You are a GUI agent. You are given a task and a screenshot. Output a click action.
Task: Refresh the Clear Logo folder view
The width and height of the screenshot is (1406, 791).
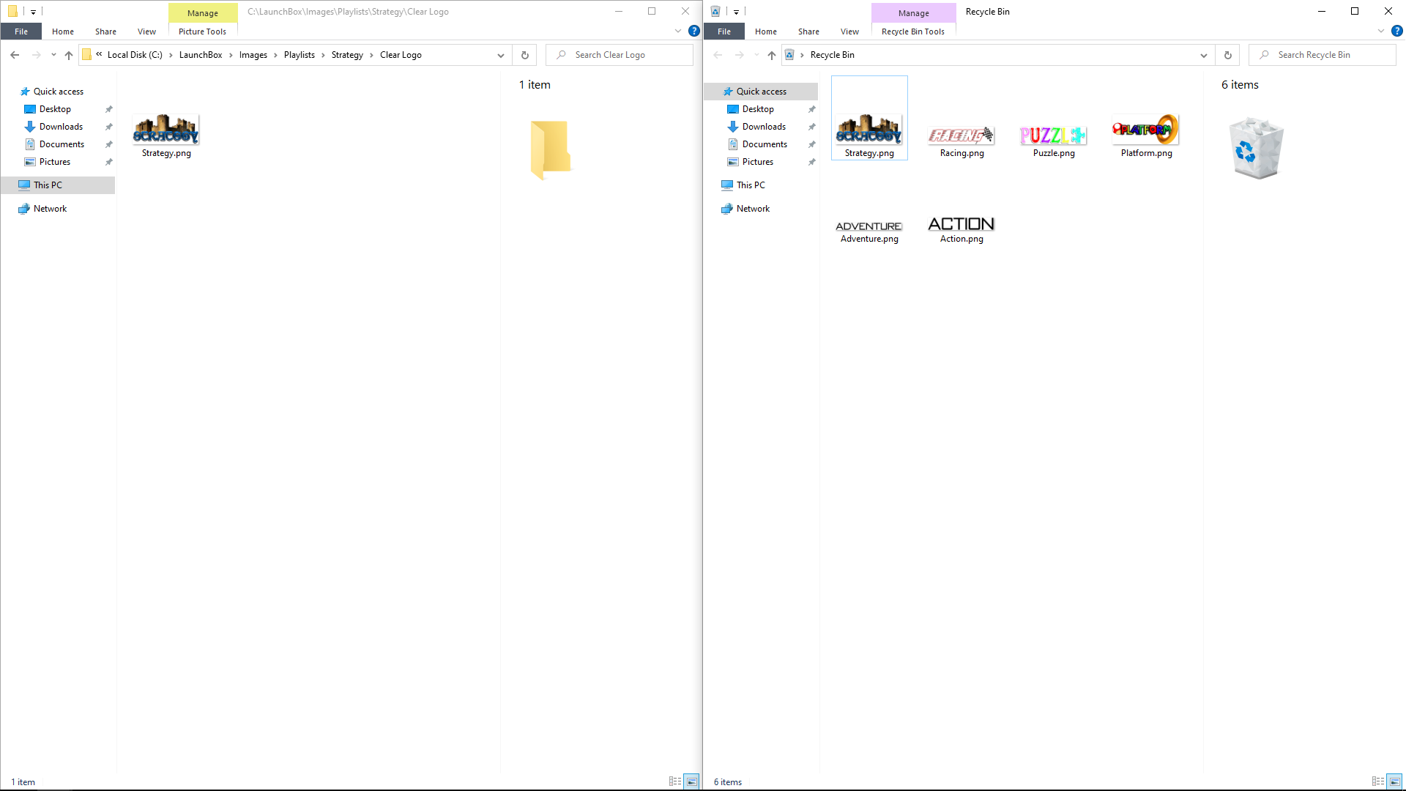(525, 55)
